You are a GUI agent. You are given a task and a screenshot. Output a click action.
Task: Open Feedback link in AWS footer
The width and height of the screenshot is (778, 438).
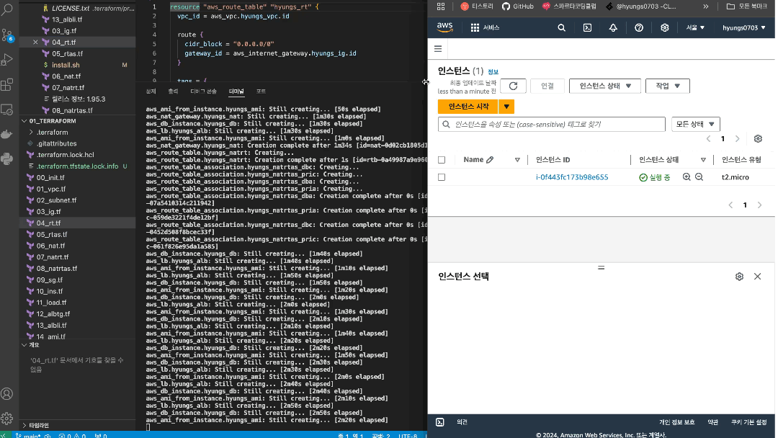[x=462, y=422]
